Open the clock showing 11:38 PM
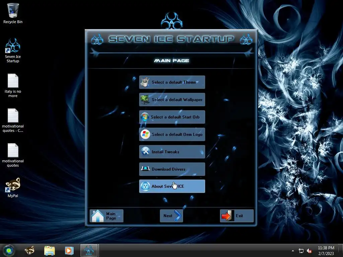The height and width of the screenshot is (257, 343). [x=326, y=251]
